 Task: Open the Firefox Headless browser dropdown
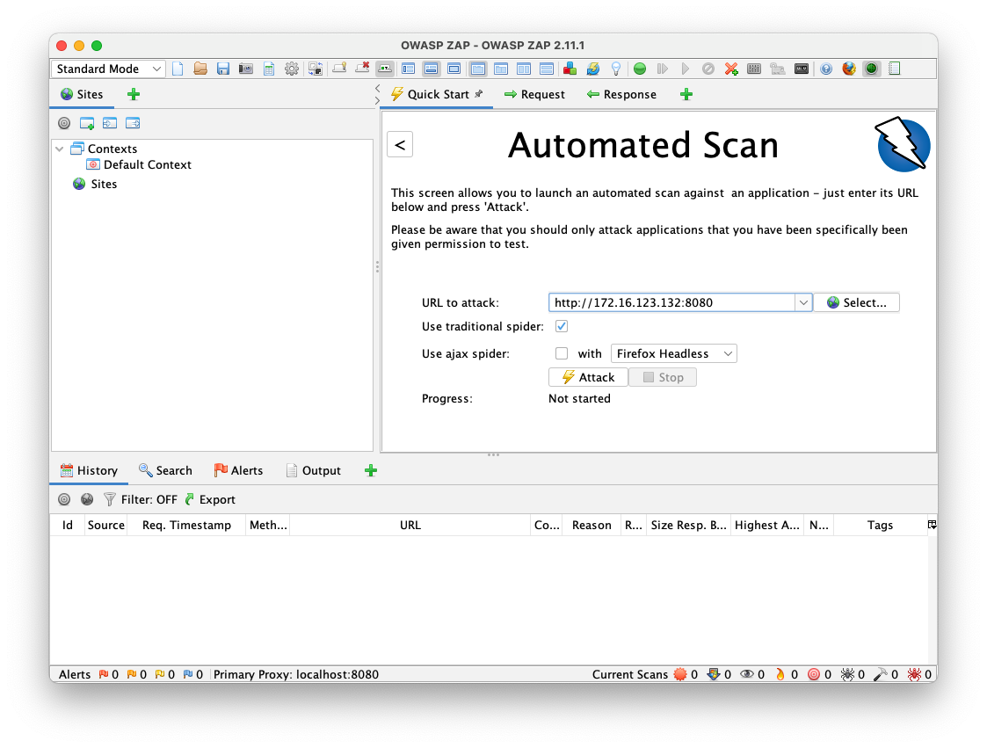pos(673,353)
